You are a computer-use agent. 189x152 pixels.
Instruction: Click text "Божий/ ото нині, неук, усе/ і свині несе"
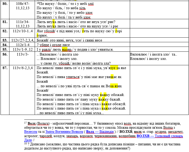pyautogui.click(x=69, y=40)
